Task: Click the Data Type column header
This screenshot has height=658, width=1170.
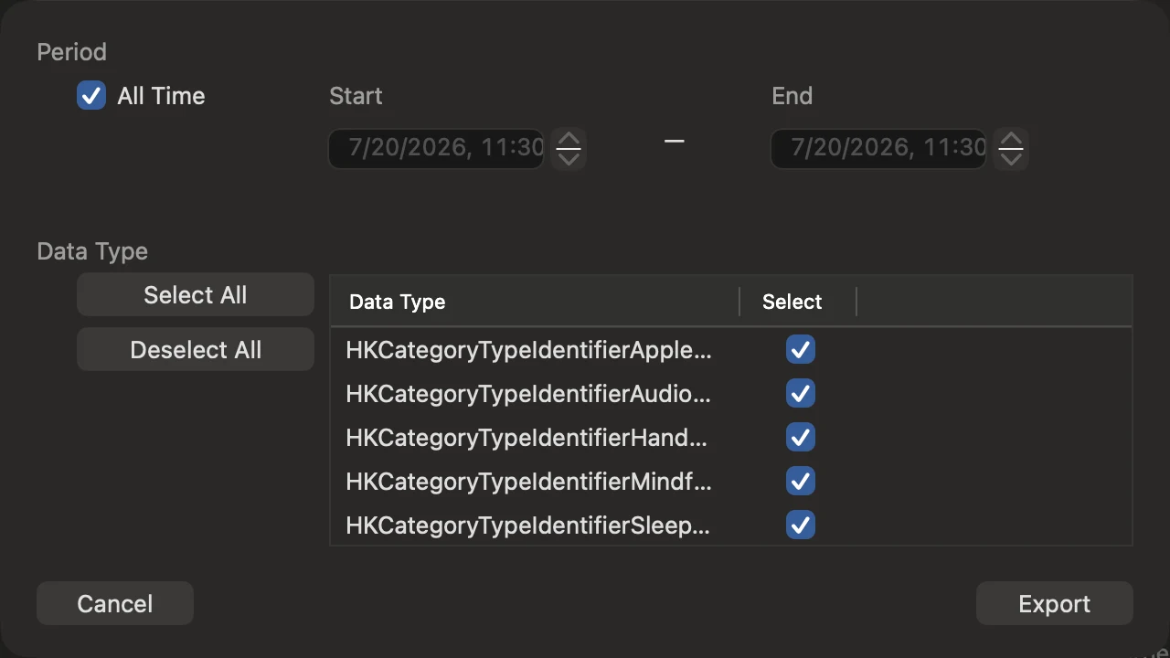Action: (535, 302)
